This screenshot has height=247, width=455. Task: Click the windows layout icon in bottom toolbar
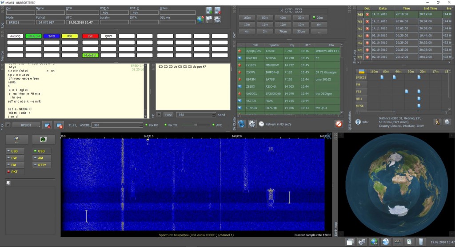click(x=350, y=242)
